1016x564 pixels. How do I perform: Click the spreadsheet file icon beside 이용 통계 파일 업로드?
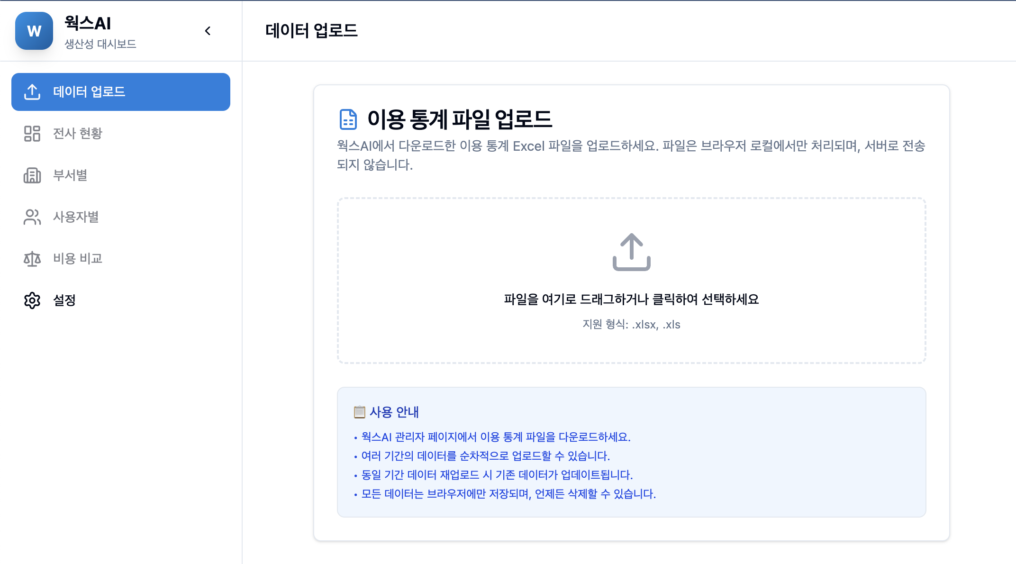click(348, 119)
